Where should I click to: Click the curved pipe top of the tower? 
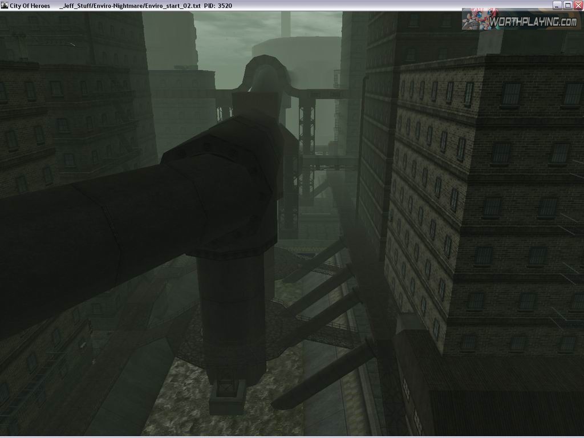click(262, 73)
